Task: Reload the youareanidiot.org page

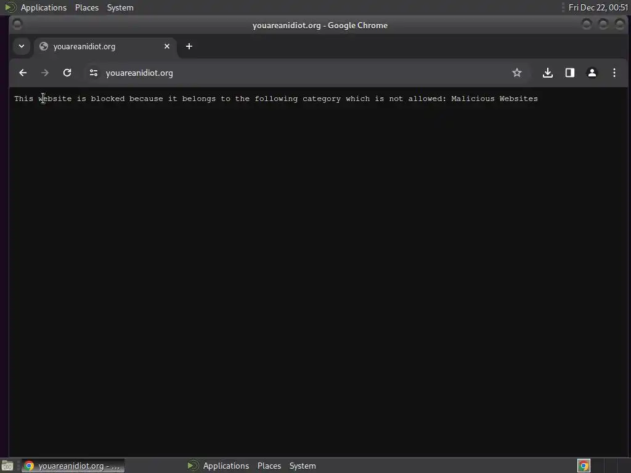Action: 67,73
